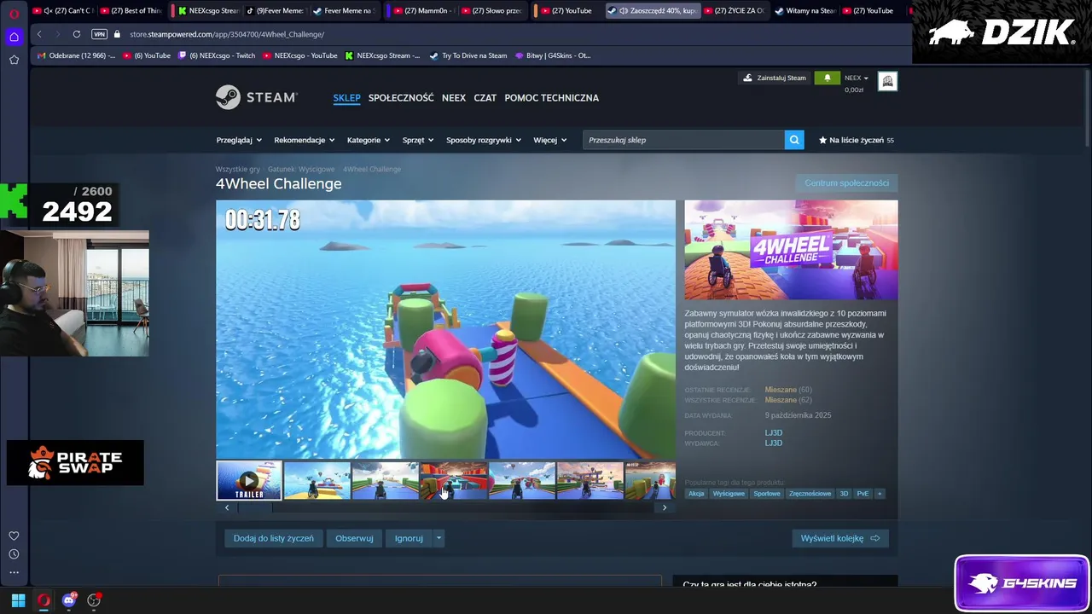Viewport: 1092px width, 614px height.
Task: Select the SKLEP menu item
Action: pos(346,98)
